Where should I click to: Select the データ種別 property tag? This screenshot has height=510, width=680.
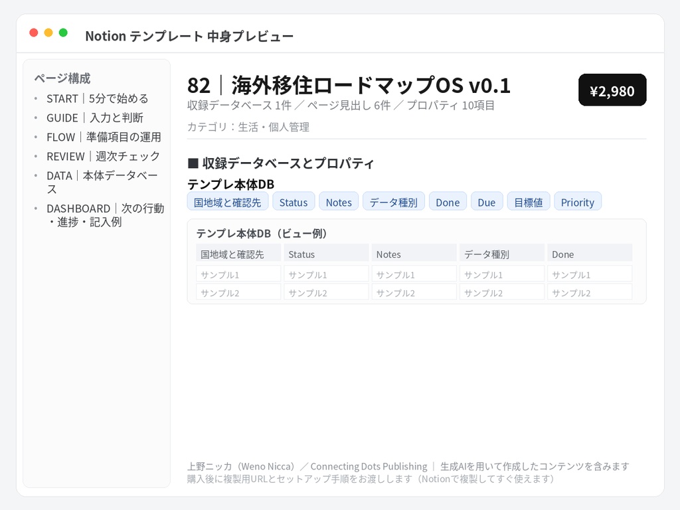coord(394,202)
